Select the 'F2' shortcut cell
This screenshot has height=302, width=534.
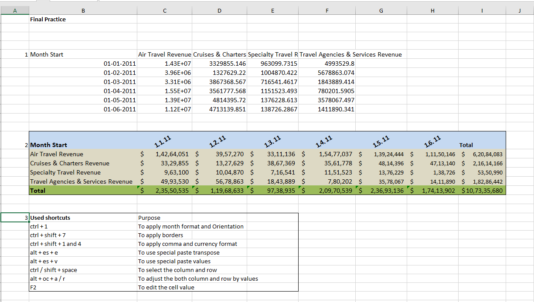[x=83, y=287]
